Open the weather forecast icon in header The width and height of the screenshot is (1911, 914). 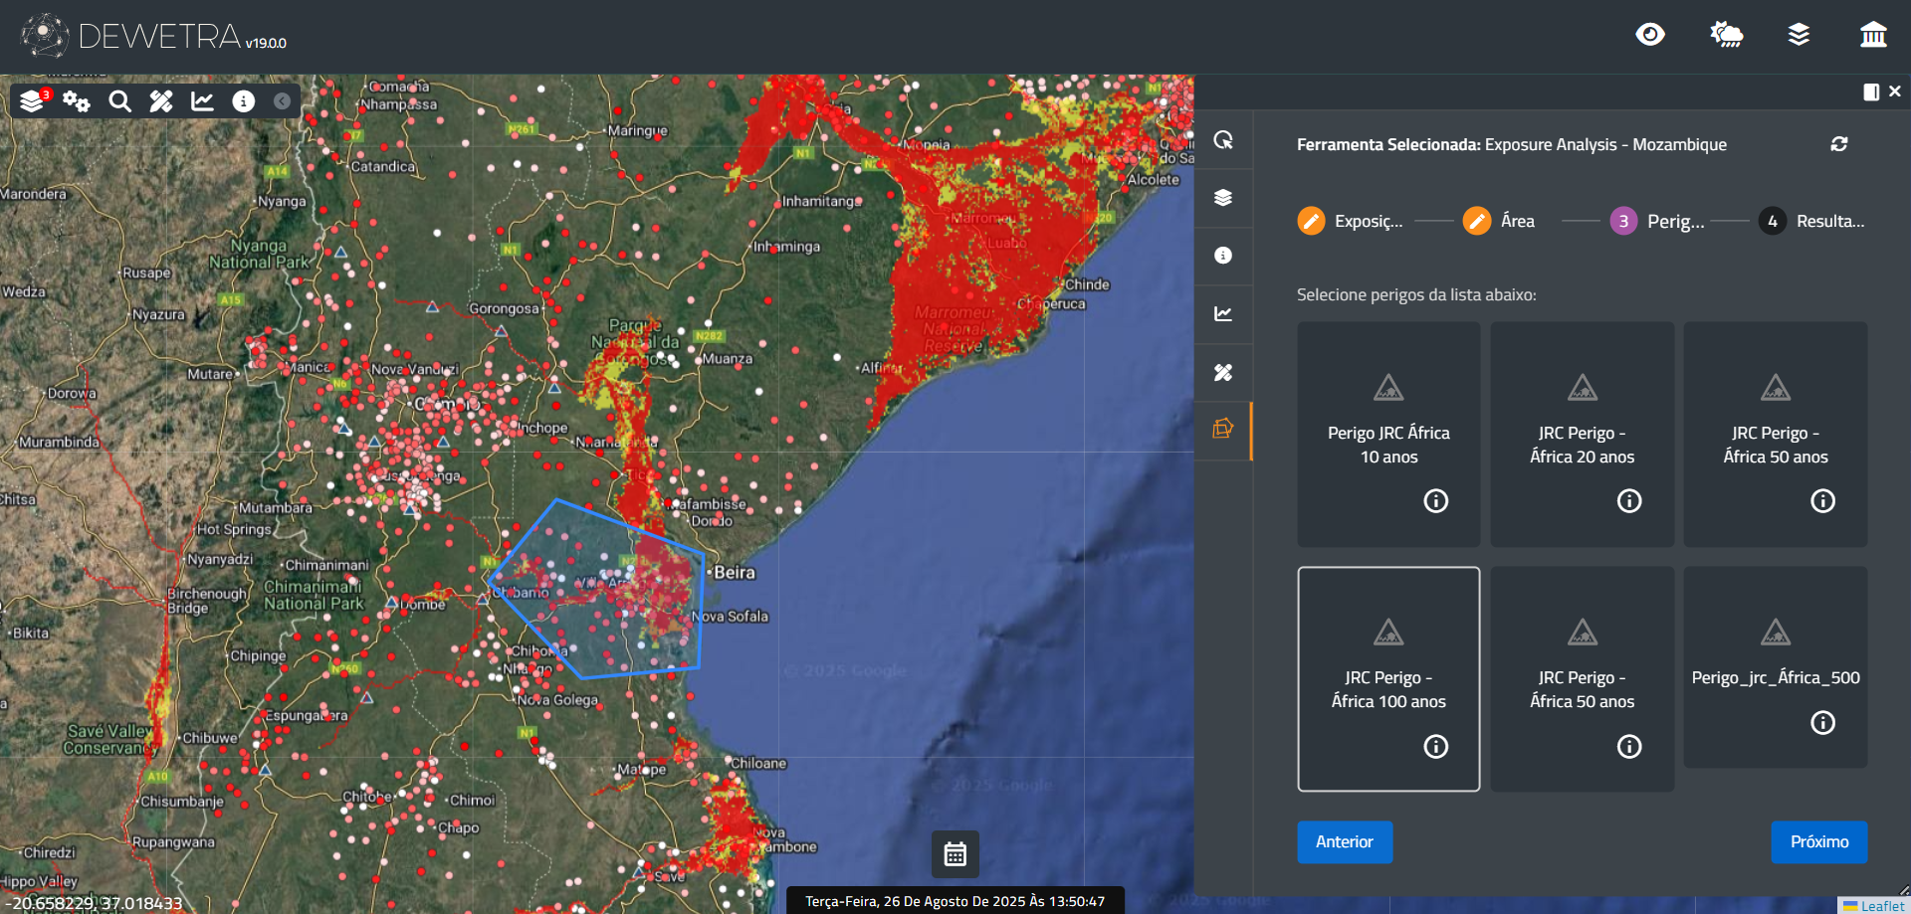point(1726,35)
